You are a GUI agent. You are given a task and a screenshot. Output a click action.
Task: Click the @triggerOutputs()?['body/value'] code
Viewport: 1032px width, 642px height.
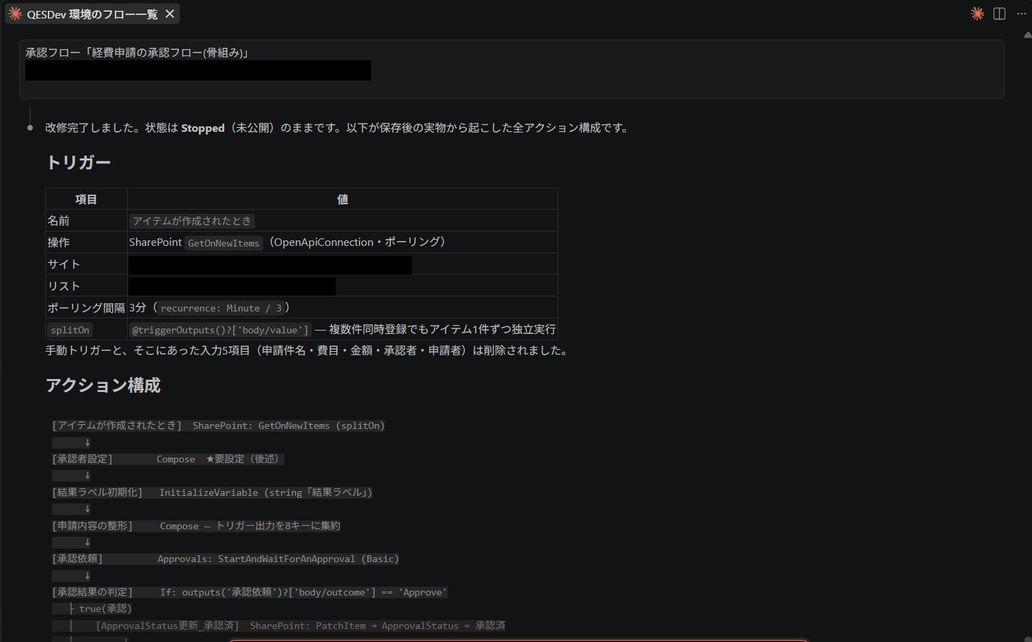220,330
